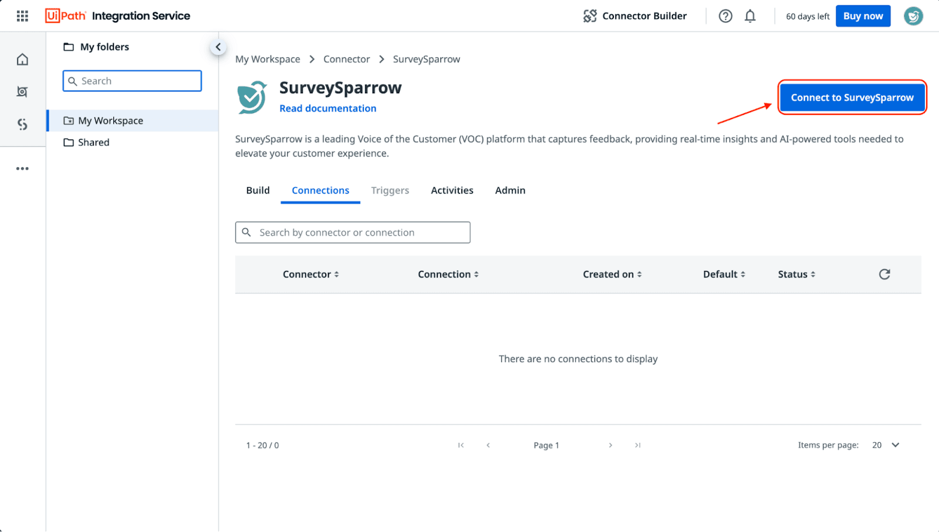Open the app launcher grid icon

tap(22, 16)
